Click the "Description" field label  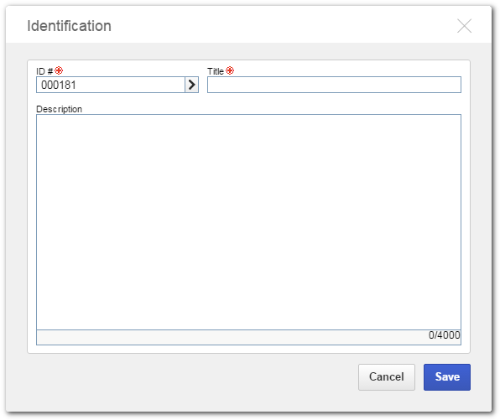pyautogui.click(x=59, y=109)
